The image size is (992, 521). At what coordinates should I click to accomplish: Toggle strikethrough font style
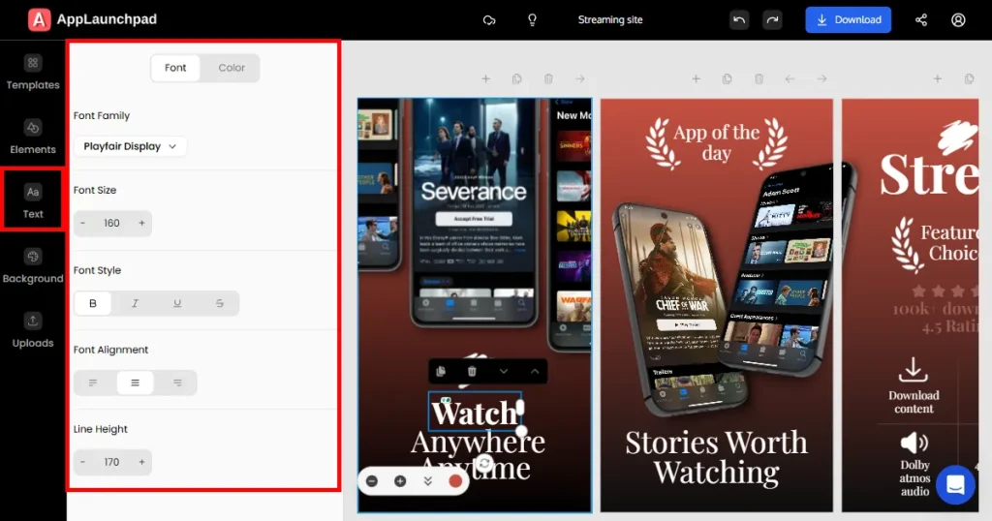(x=220, y=303)
